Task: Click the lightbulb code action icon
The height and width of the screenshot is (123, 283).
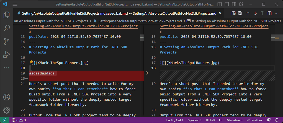Action: [x=31, y=62]
